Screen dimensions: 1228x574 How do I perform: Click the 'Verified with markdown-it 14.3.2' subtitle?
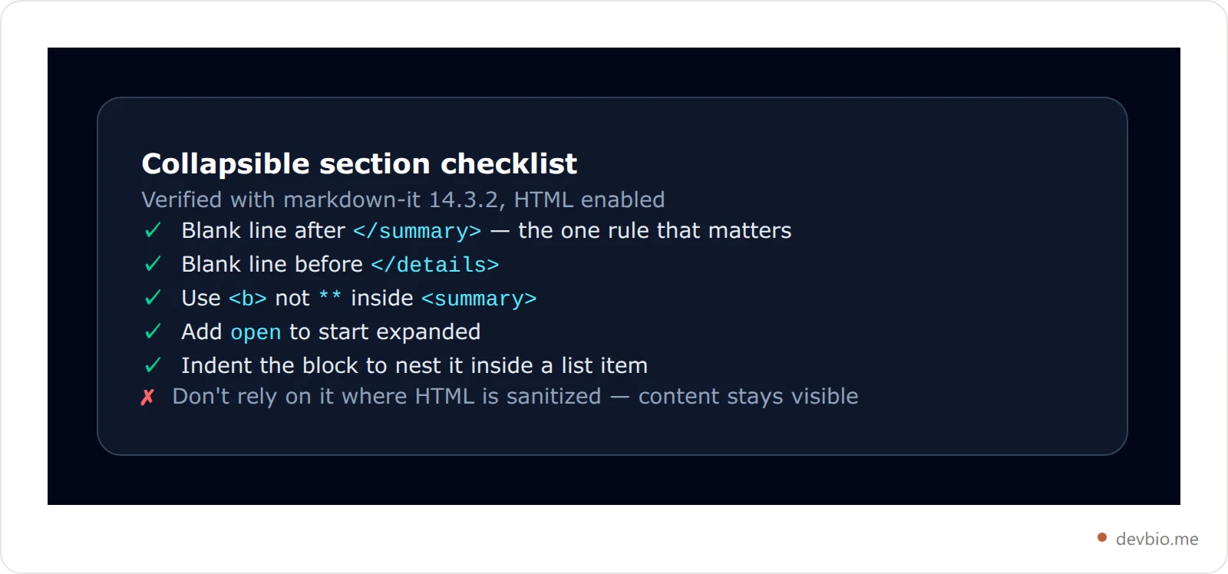point(403,200)
